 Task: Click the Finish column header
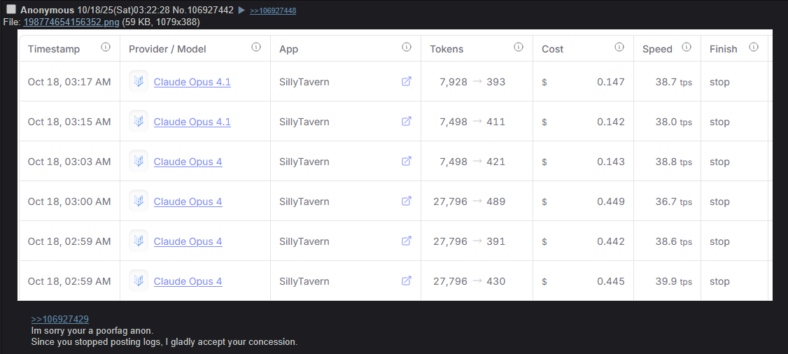pos(723,49)
